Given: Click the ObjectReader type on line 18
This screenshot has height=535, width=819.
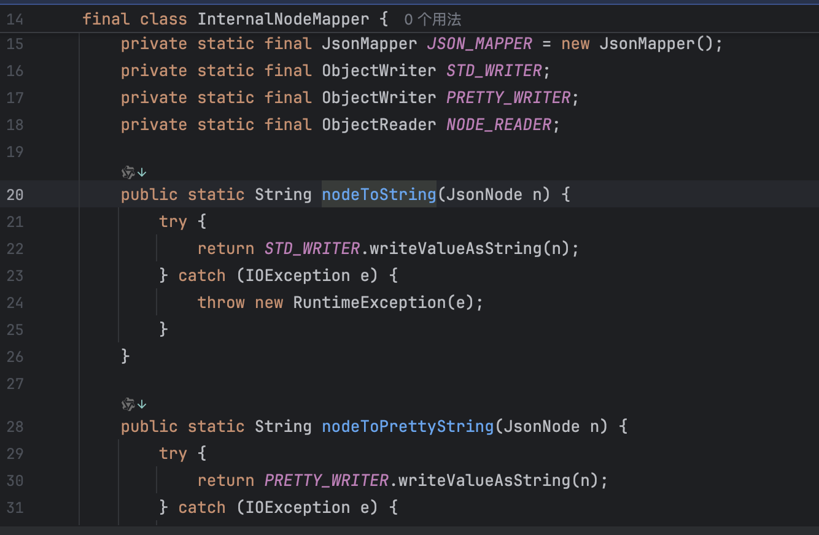Looking at the screenshot, I should (379, 125).
